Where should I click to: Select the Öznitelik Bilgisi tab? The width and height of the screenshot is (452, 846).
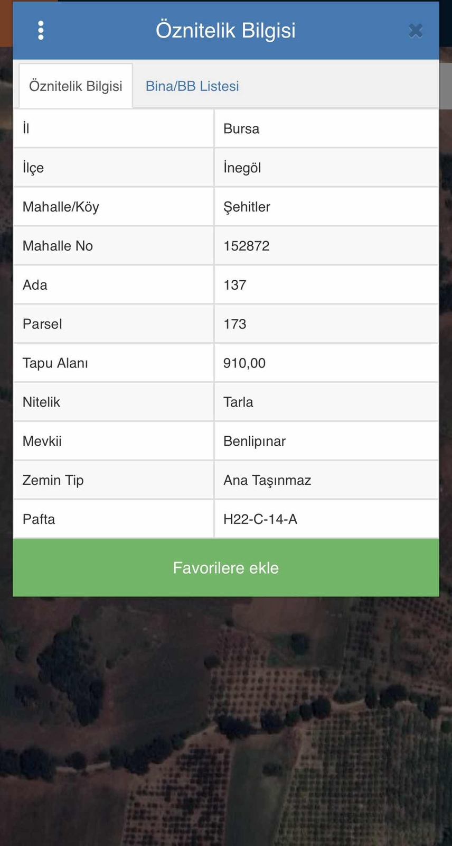(x=75, y=86)
